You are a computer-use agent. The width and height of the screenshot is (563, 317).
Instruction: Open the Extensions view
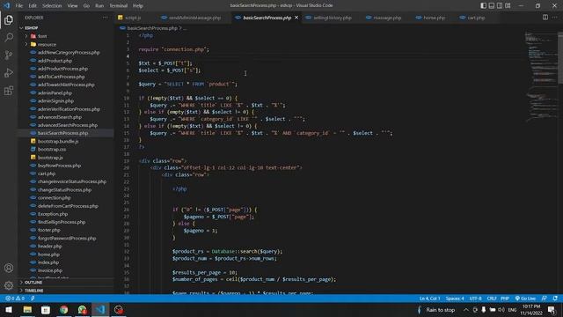pyautogui.click(x=9, y=90)
